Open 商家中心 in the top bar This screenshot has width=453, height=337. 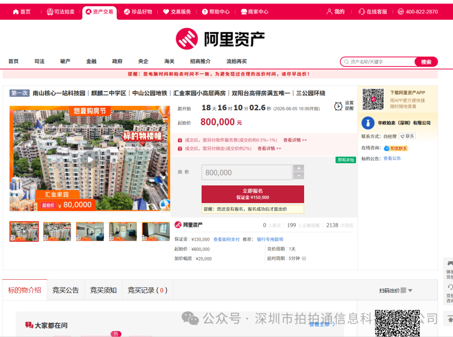(x=255, y=12)
